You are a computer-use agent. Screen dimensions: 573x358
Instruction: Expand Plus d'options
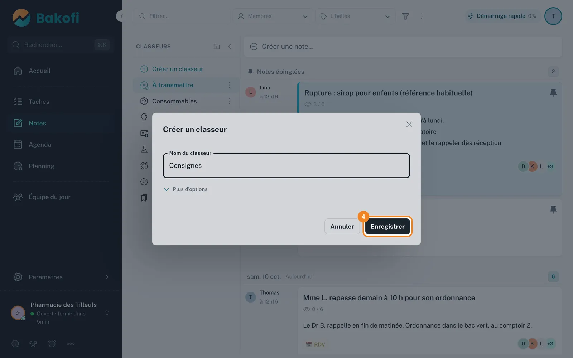pos(186,189)
